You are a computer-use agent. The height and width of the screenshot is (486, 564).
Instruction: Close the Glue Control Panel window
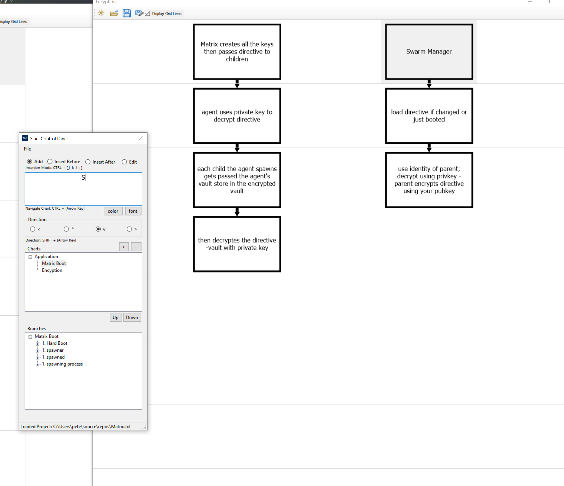click(x=141, y=138)
